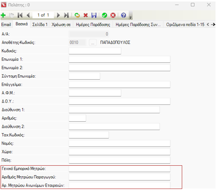Screen dimensions: 217x192
Task: Click the Χώρα input field
Action: click(x=120, y=152)
